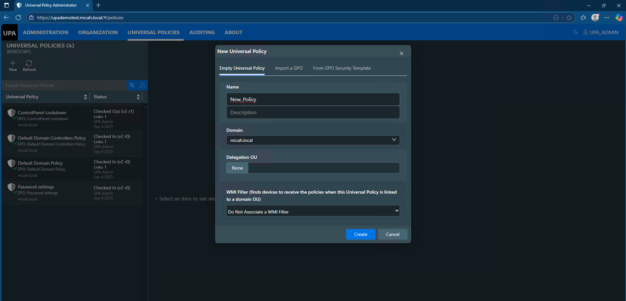Open the Auditing menu
This screenshot has height=301, width=626.
pos(202,33)
